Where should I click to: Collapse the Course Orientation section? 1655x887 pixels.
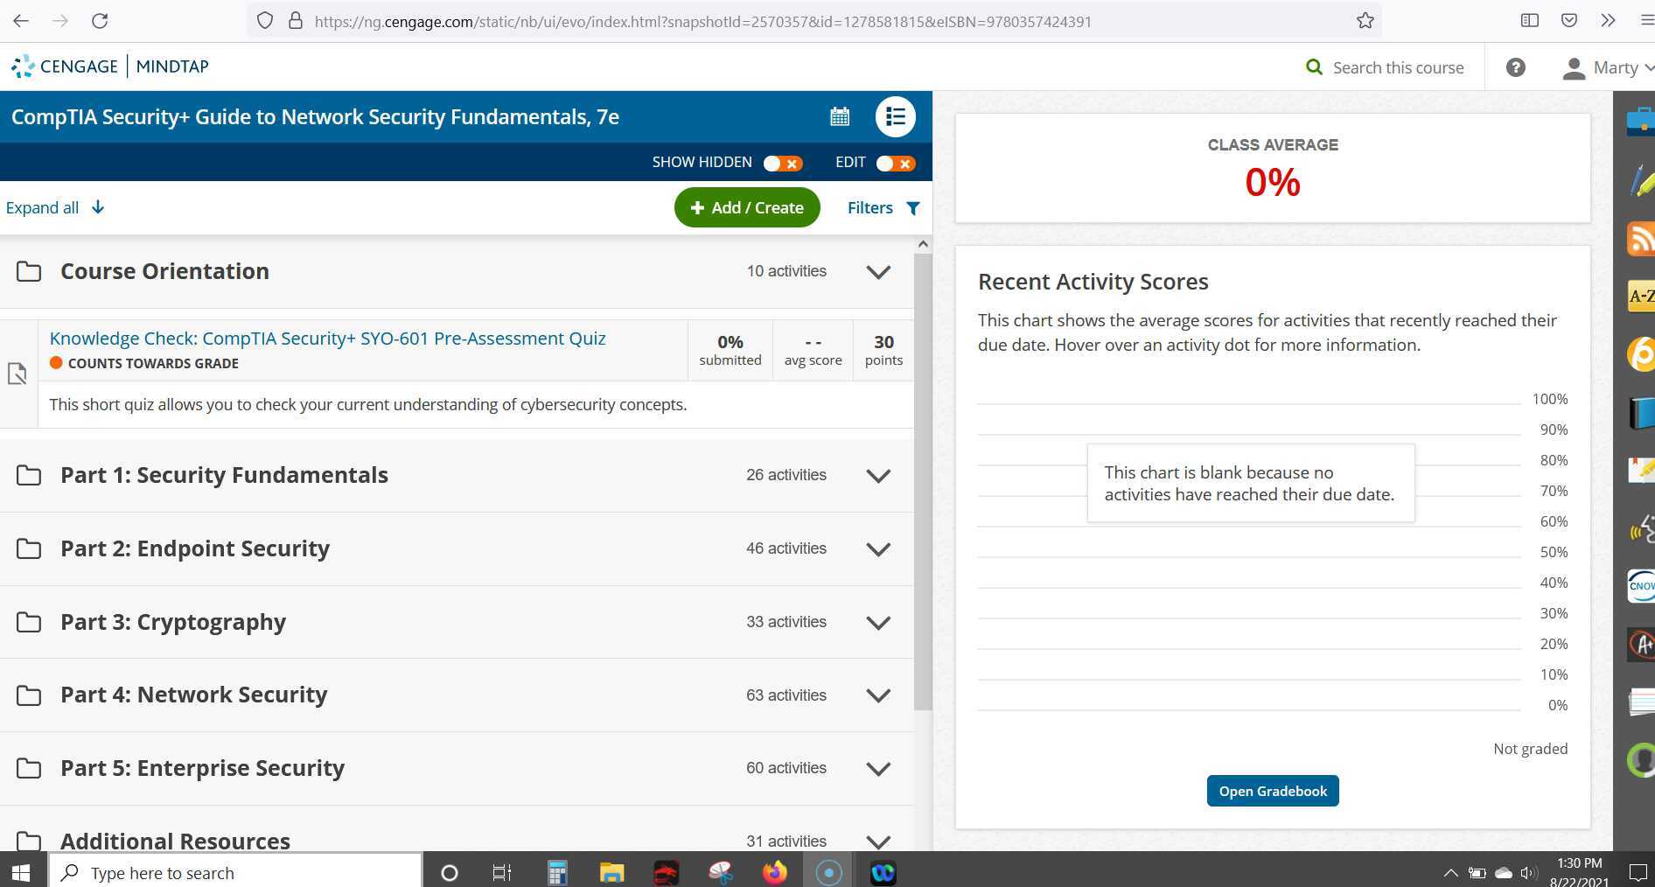tap(878, 272)
